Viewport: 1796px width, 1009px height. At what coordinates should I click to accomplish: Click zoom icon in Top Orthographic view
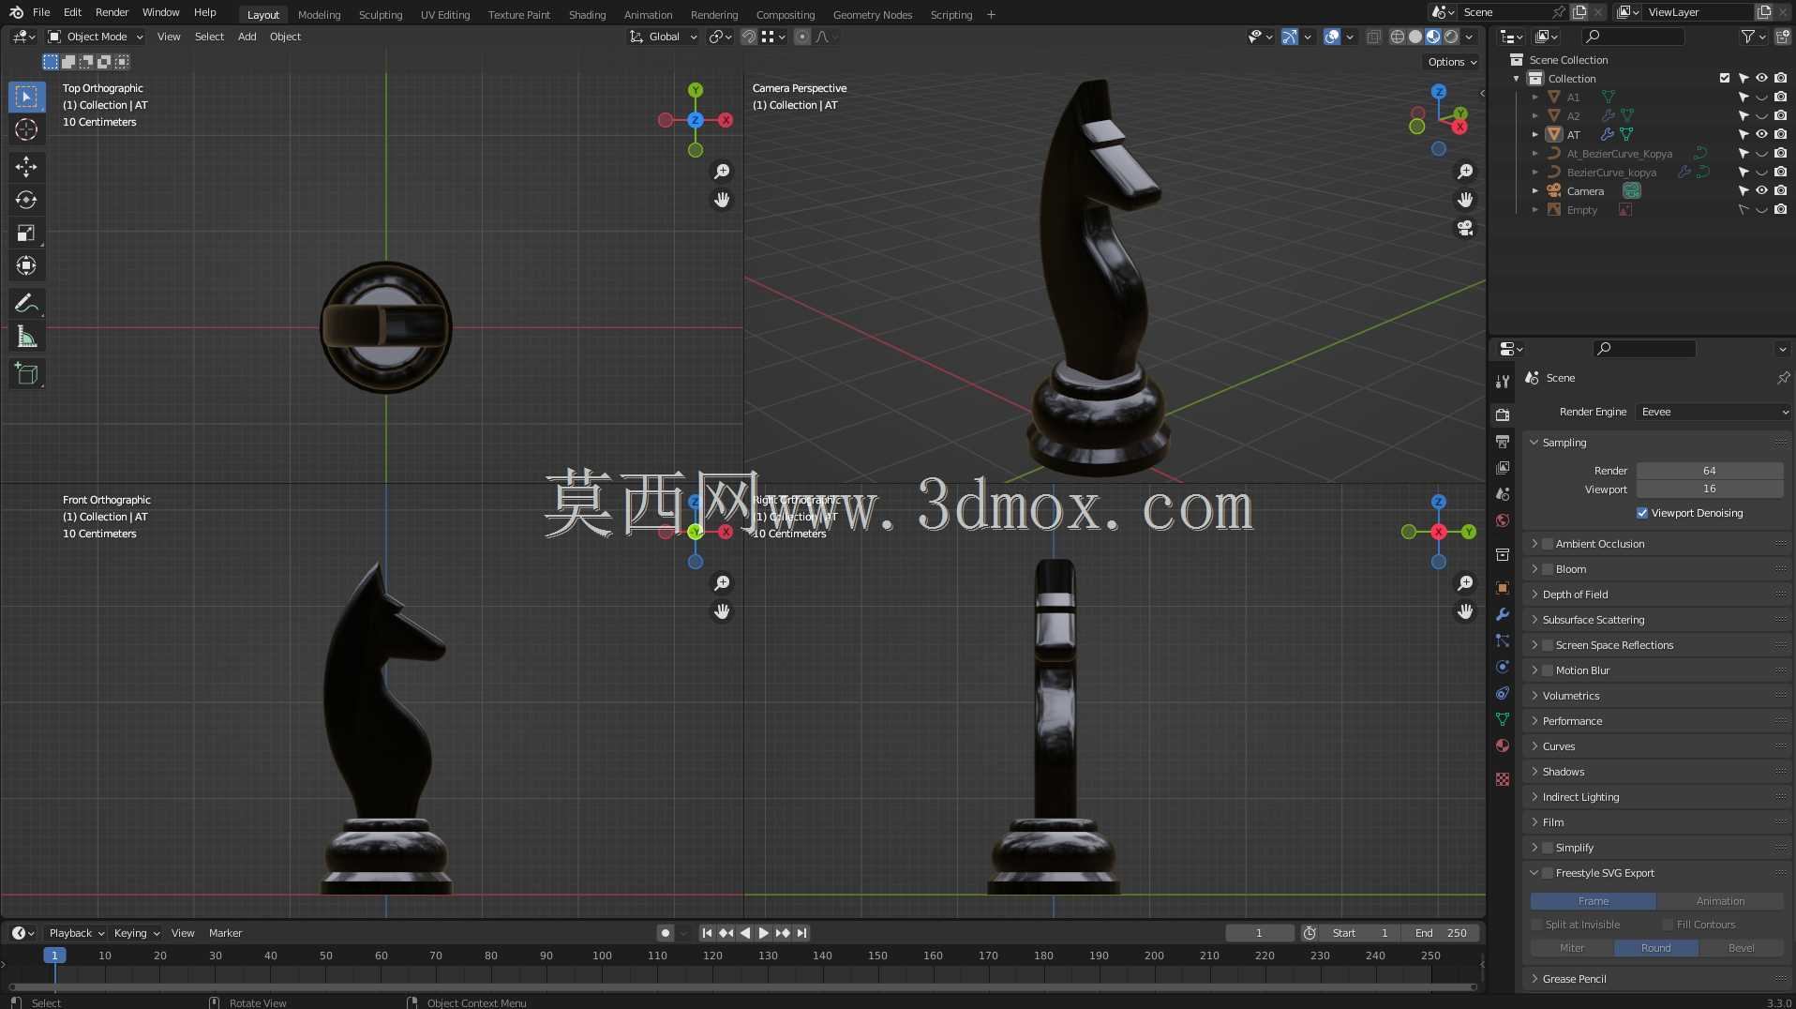(x=722, y=172)
